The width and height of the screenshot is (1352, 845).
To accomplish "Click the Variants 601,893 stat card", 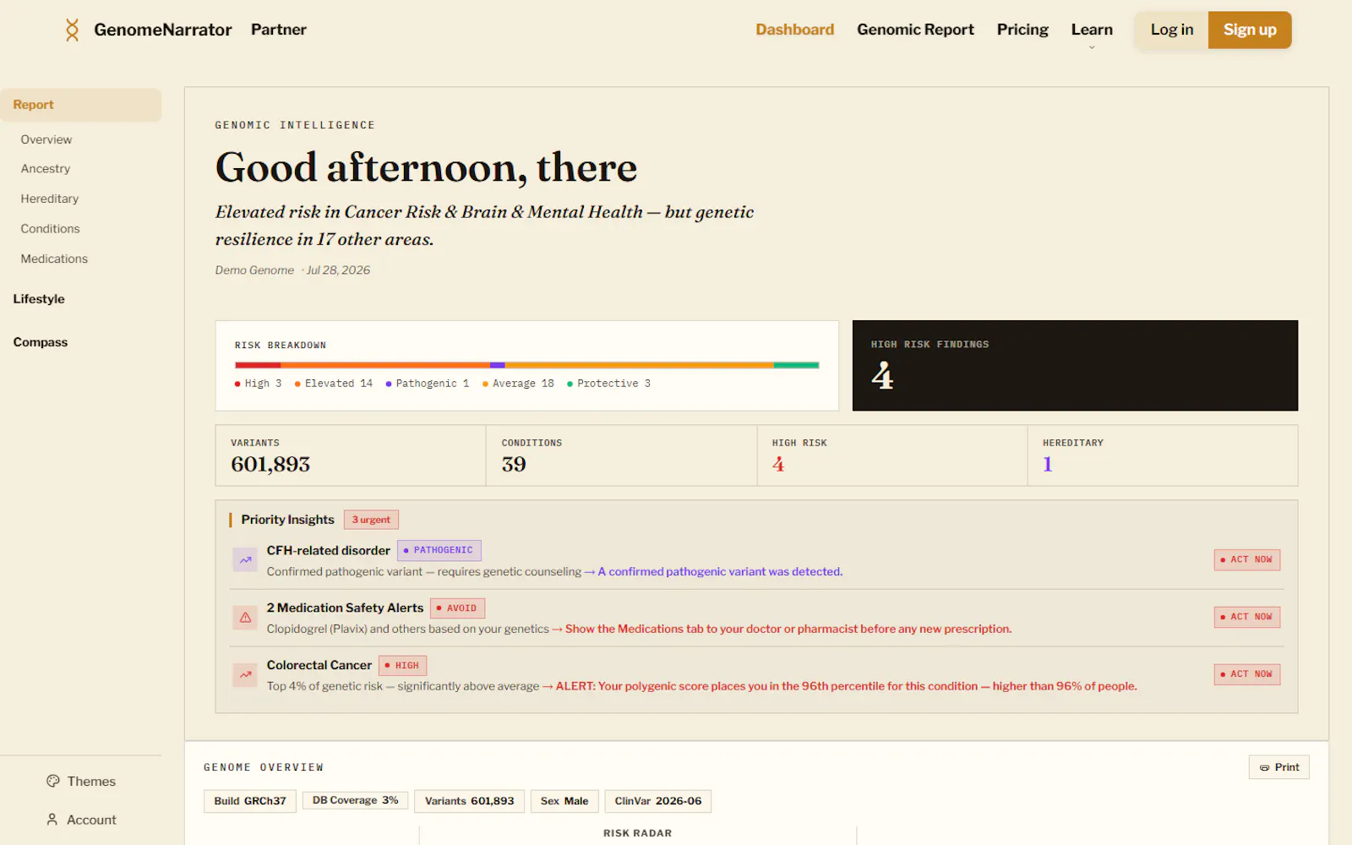I will tap(351, 455).
